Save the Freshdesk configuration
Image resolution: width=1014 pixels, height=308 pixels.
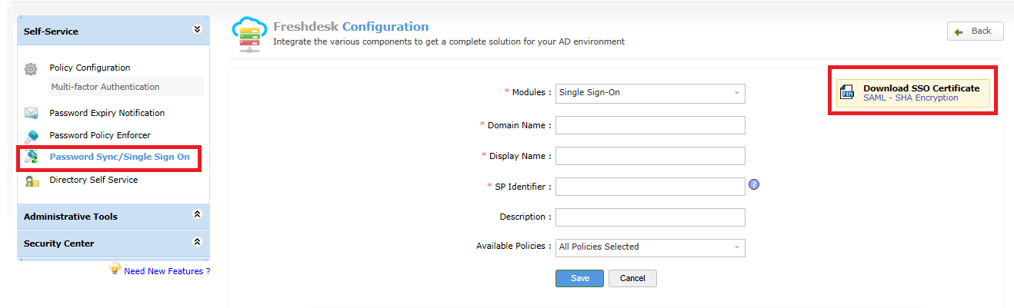(580, 278)
